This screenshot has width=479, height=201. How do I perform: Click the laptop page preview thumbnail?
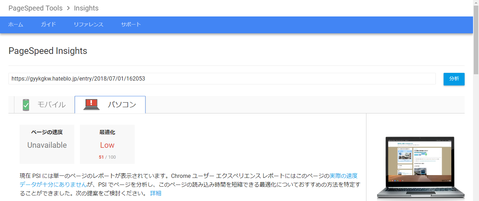click(x=421, y=168)
